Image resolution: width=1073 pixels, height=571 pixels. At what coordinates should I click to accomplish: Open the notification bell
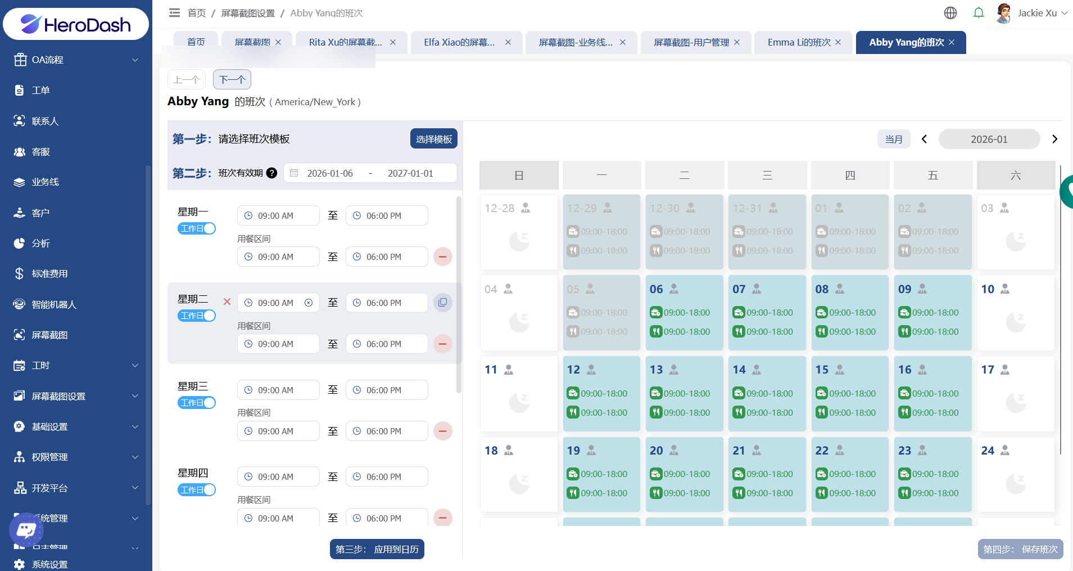[979, 13]
